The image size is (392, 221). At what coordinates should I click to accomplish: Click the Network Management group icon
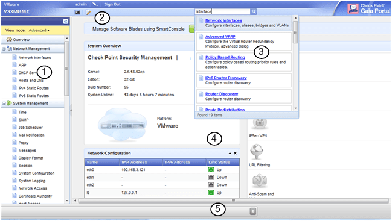[x=9, y=48]
